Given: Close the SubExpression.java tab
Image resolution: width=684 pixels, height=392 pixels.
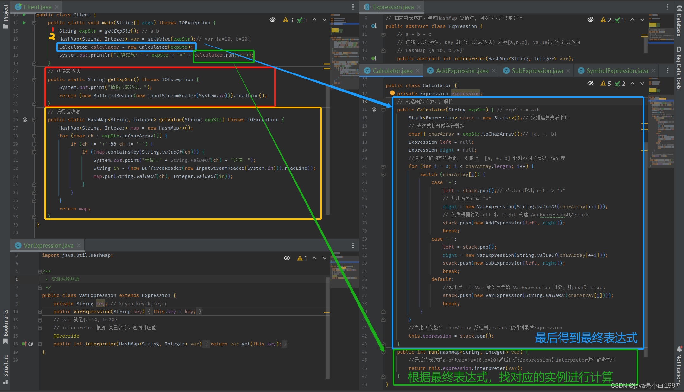Looking at the screenshot, I should [568, 71].
